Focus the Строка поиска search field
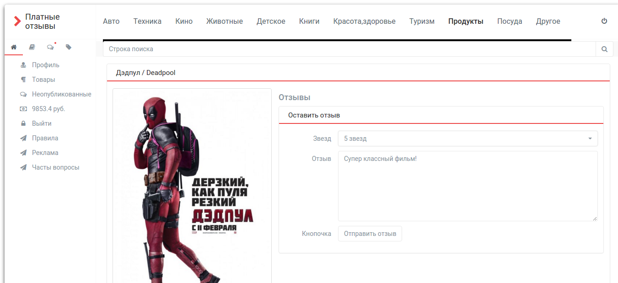Viewport: 618px width, 283px height. (349, 49)
